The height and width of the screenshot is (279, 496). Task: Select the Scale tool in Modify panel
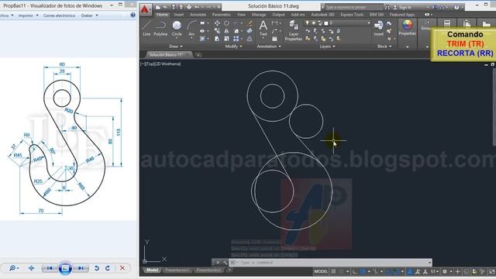pyautogui.click(x=226, y=39)
